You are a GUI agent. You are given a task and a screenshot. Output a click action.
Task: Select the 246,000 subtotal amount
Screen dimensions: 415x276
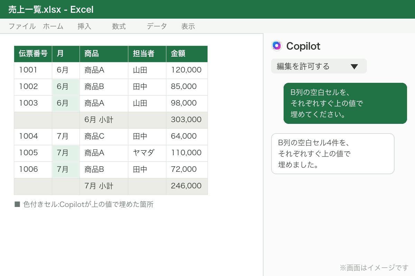coord(187,186)
